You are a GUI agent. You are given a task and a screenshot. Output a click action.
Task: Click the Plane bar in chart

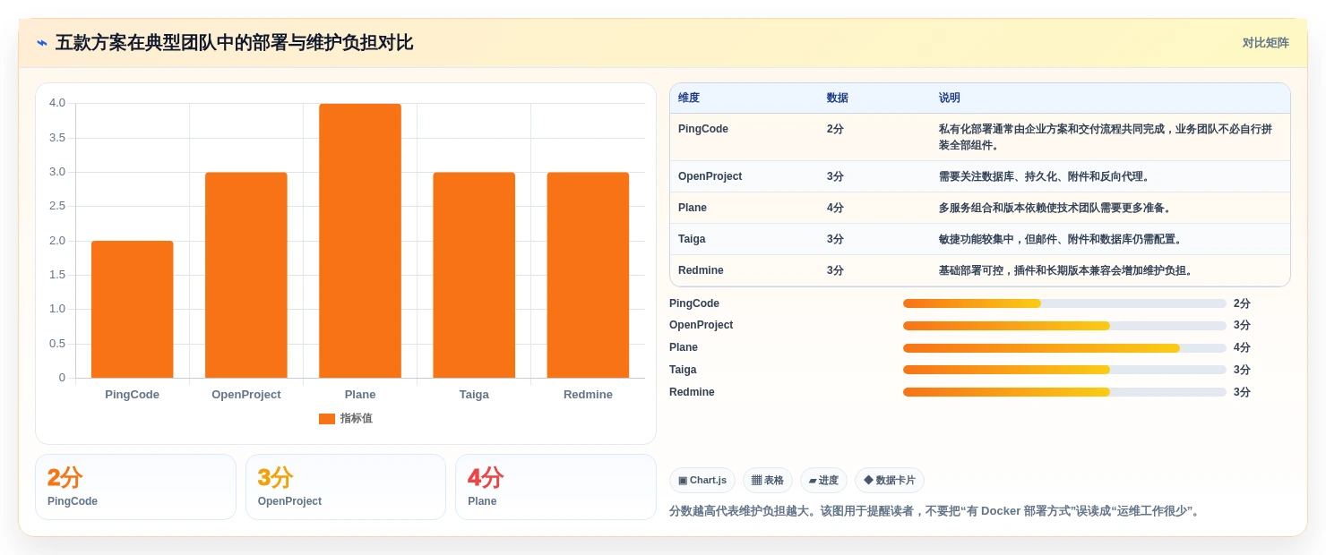pyautogui.click(x=360, y=241)
